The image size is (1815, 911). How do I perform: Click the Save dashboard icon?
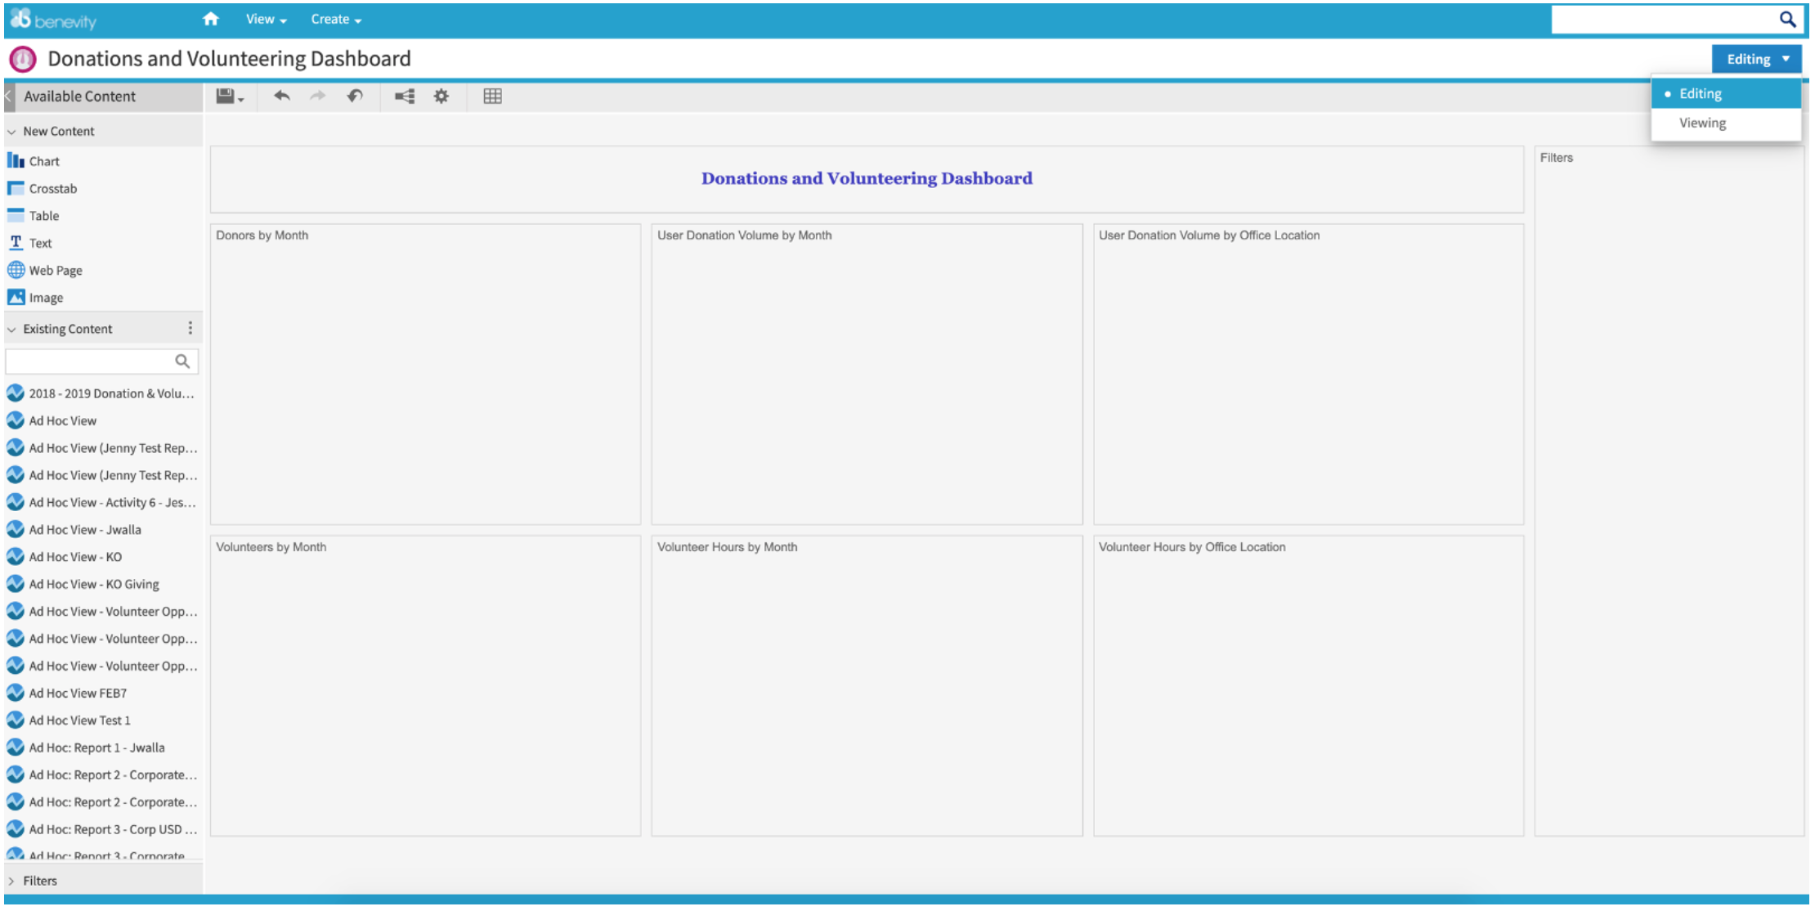click(230, 96)
